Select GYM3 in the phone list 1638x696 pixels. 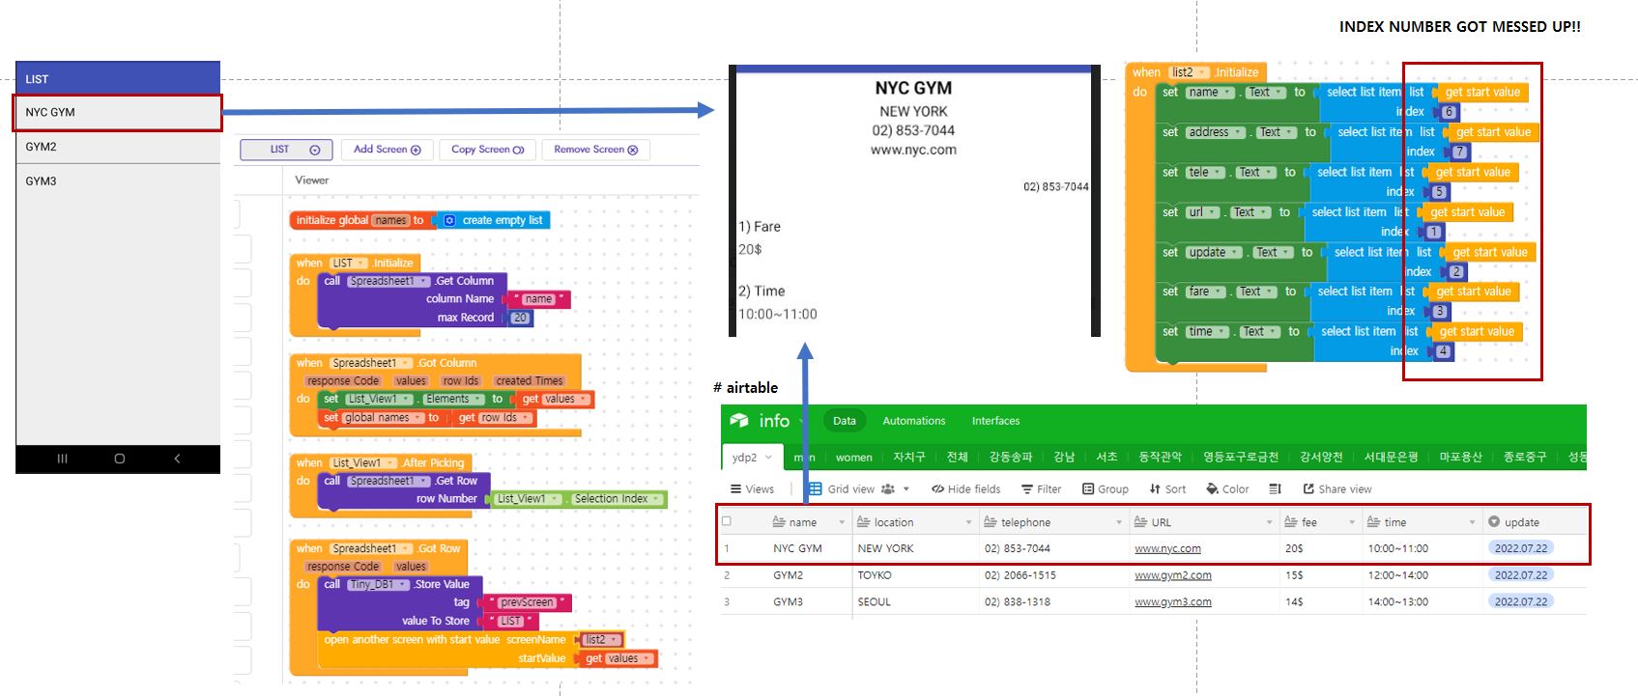tap(118, 181)
